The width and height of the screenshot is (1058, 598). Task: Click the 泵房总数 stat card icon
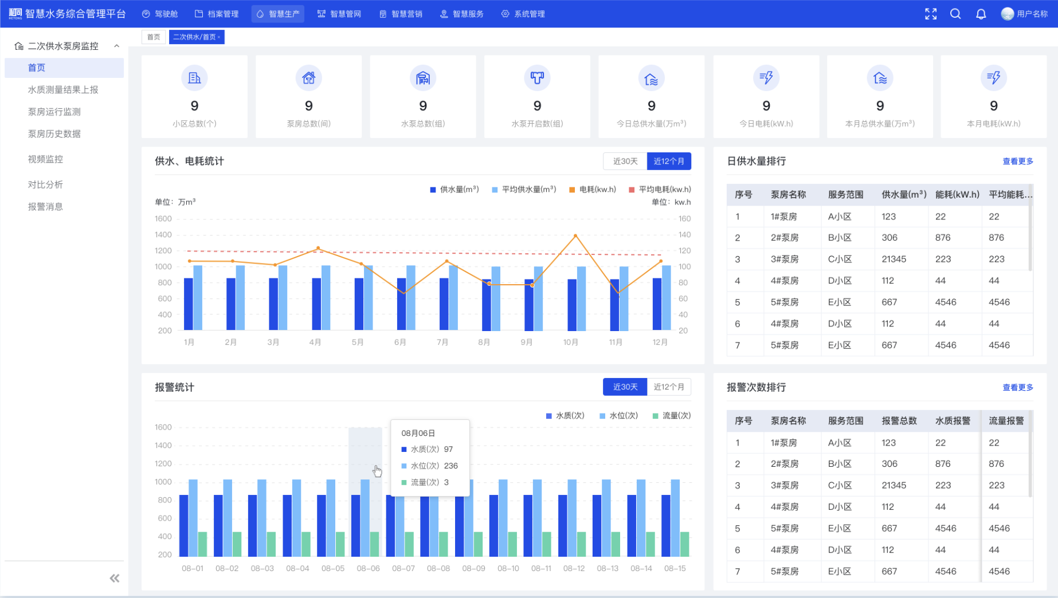click(x=308, y=78)
